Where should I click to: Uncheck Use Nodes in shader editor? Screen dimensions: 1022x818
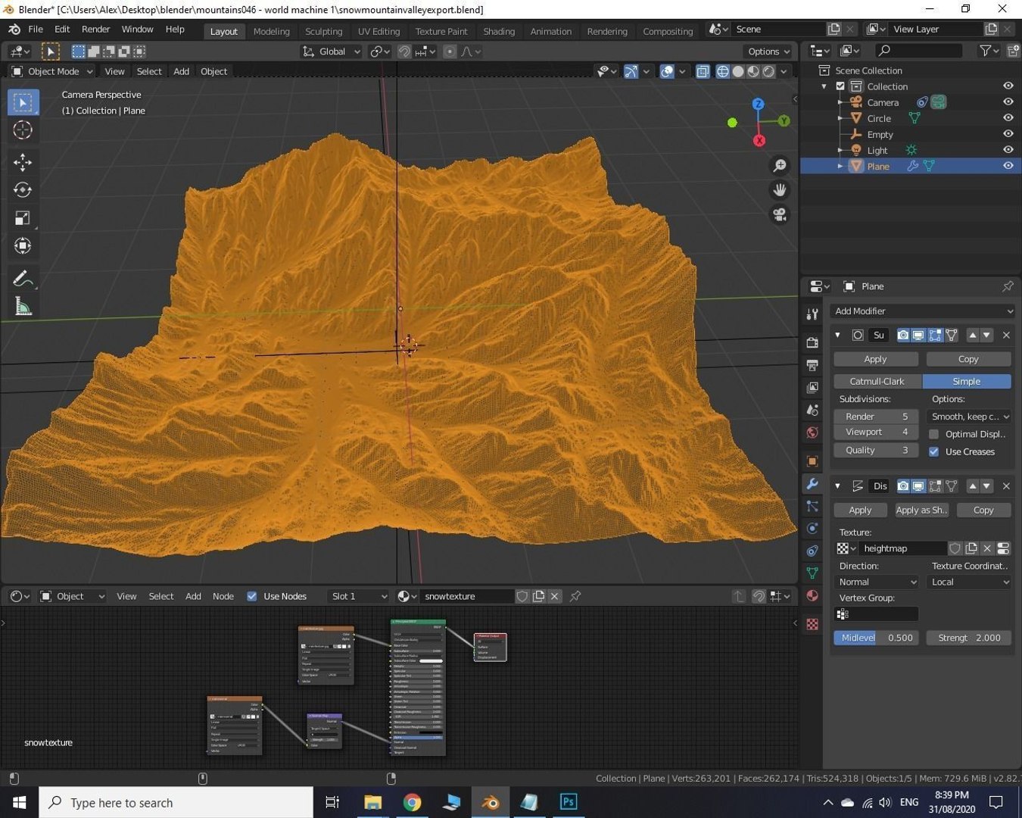tap(252, 596)
